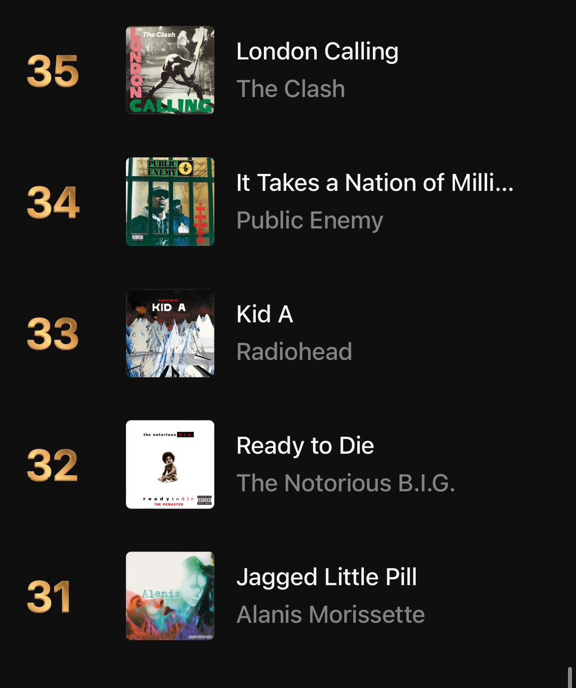The width and height of the screenshot is (576, 688).
Task: Open the Jagged Little Pill album cover
Action: (x=170, y=596)
